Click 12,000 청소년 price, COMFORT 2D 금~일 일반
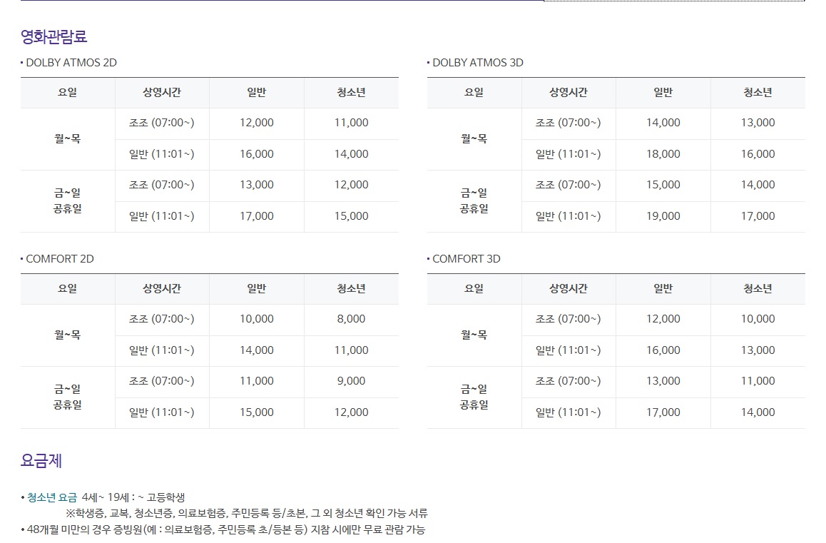Screen dimensions: 826x543 pos(352,412)
